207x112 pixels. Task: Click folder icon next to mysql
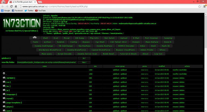coord(4,98)
